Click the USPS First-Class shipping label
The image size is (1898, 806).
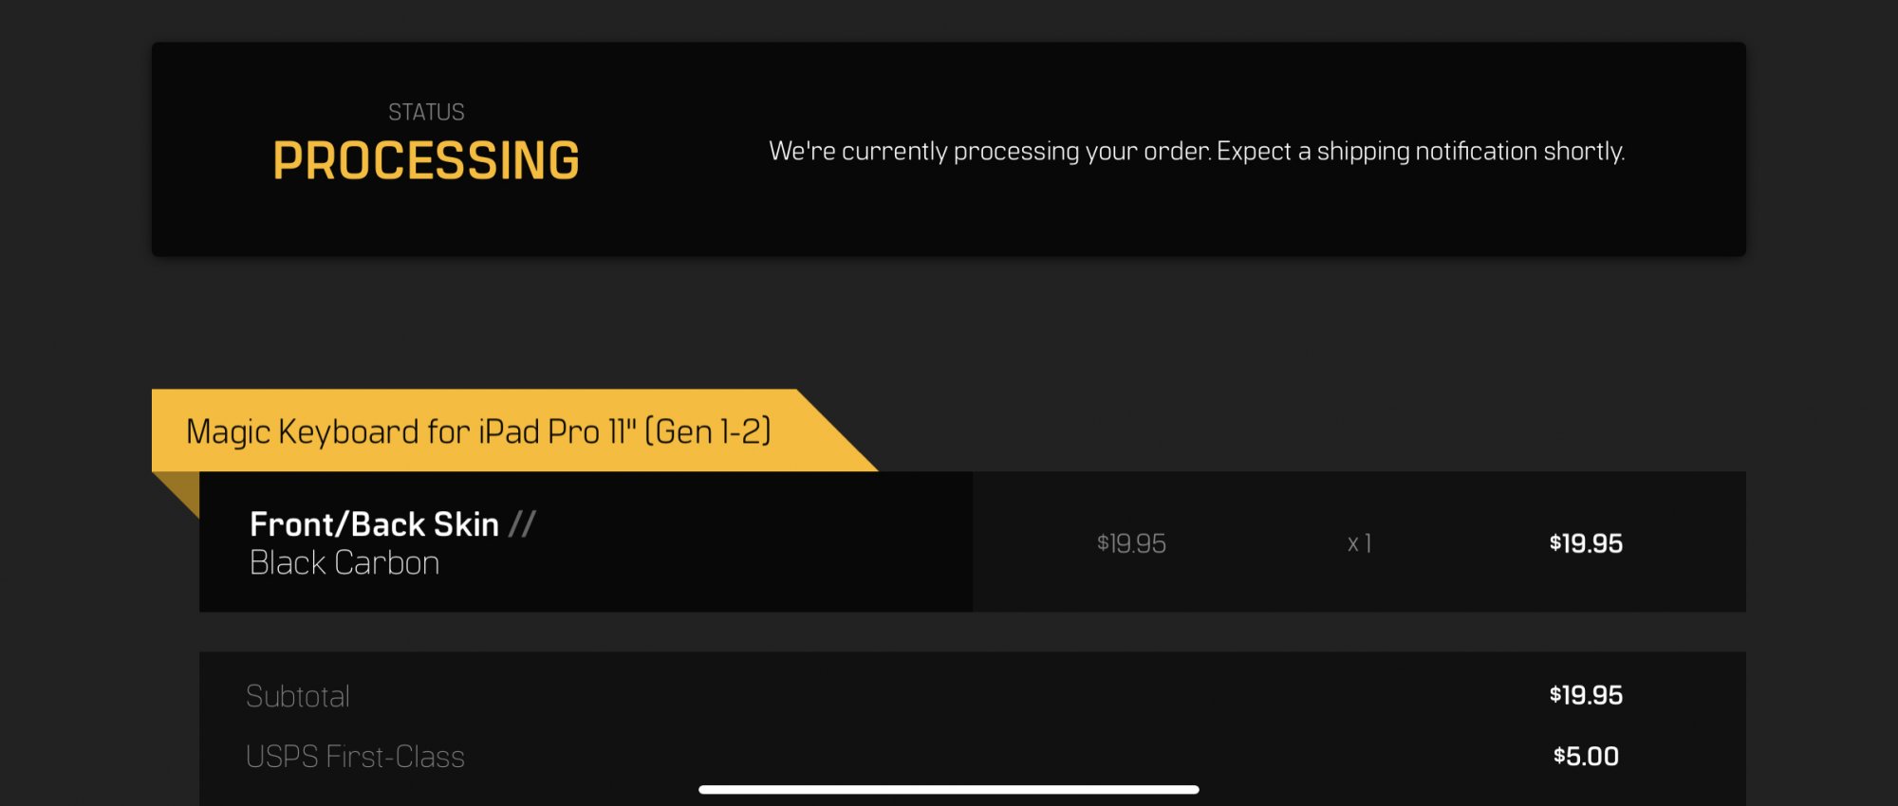pos(355,757)
